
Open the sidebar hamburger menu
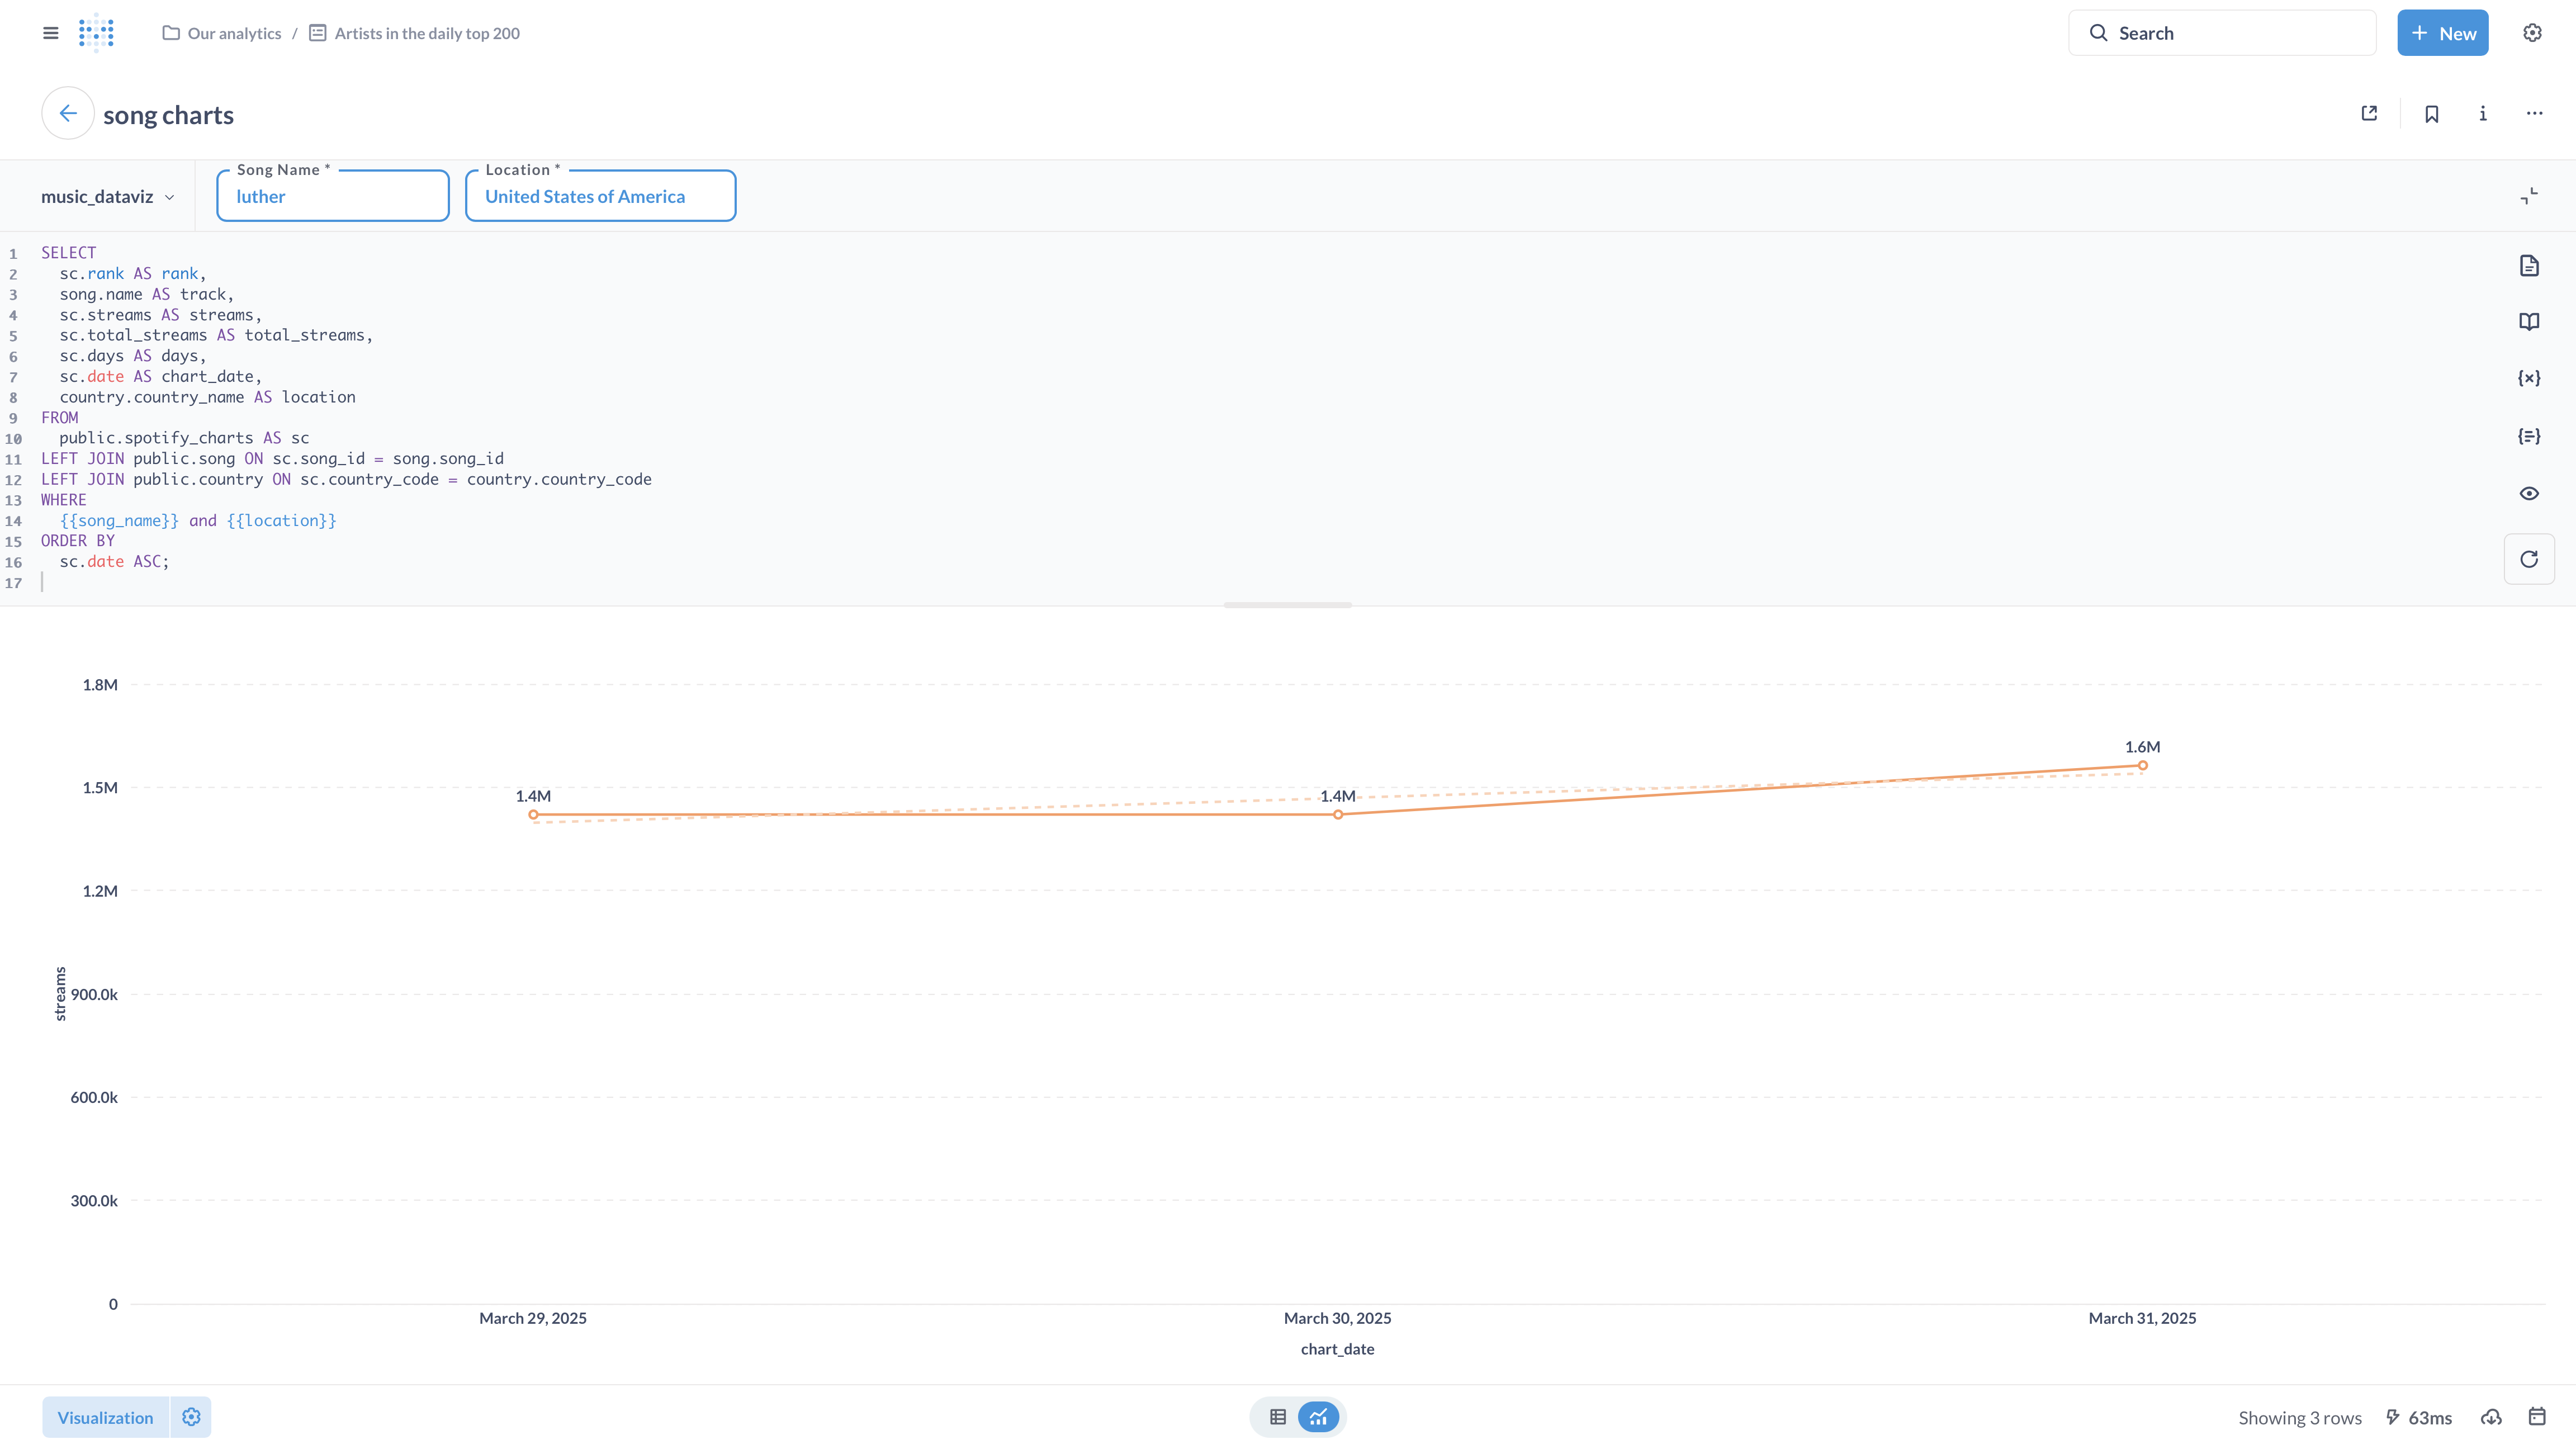coord(51,33)
